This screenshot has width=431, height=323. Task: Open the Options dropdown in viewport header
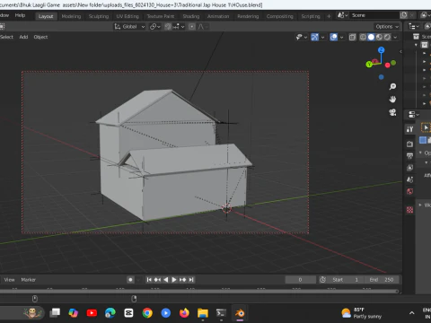[387, 27]
